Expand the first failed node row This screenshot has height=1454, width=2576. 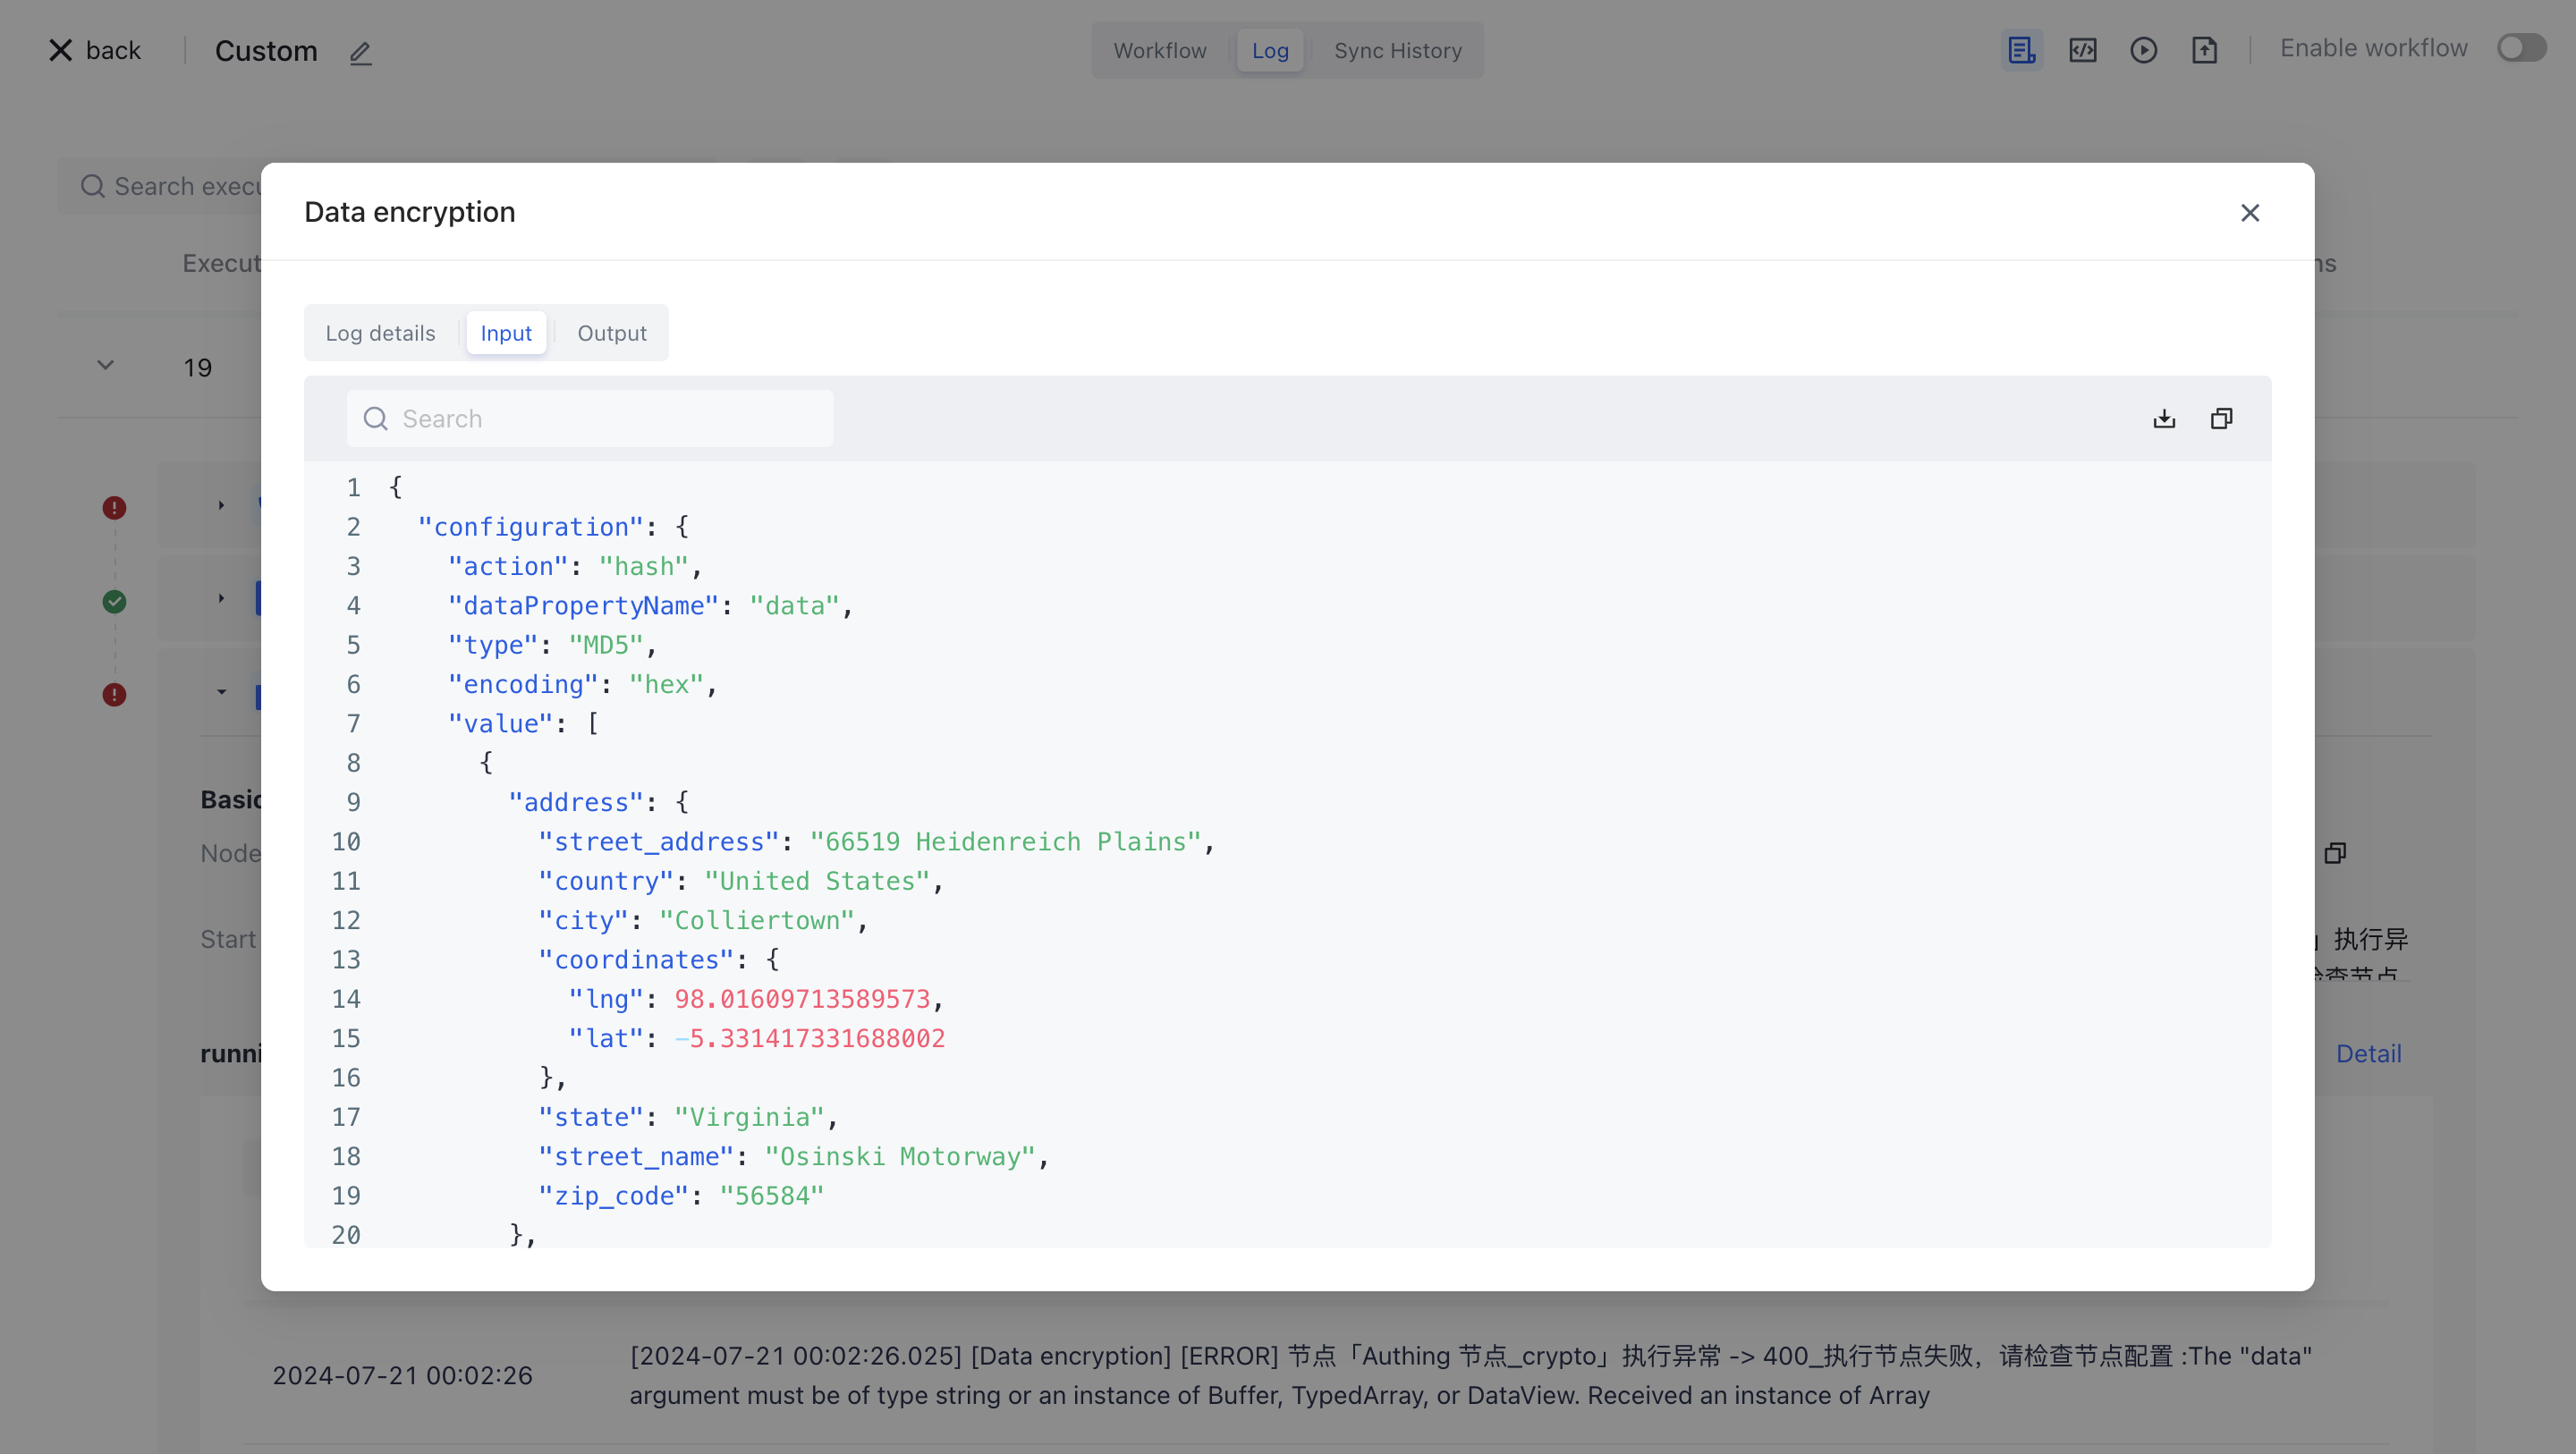tap(221, 505)
